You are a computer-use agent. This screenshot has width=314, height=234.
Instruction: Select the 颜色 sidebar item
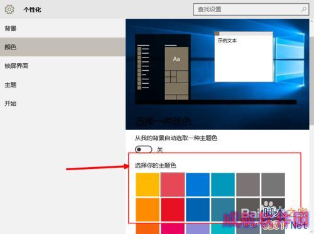(63, 47)
